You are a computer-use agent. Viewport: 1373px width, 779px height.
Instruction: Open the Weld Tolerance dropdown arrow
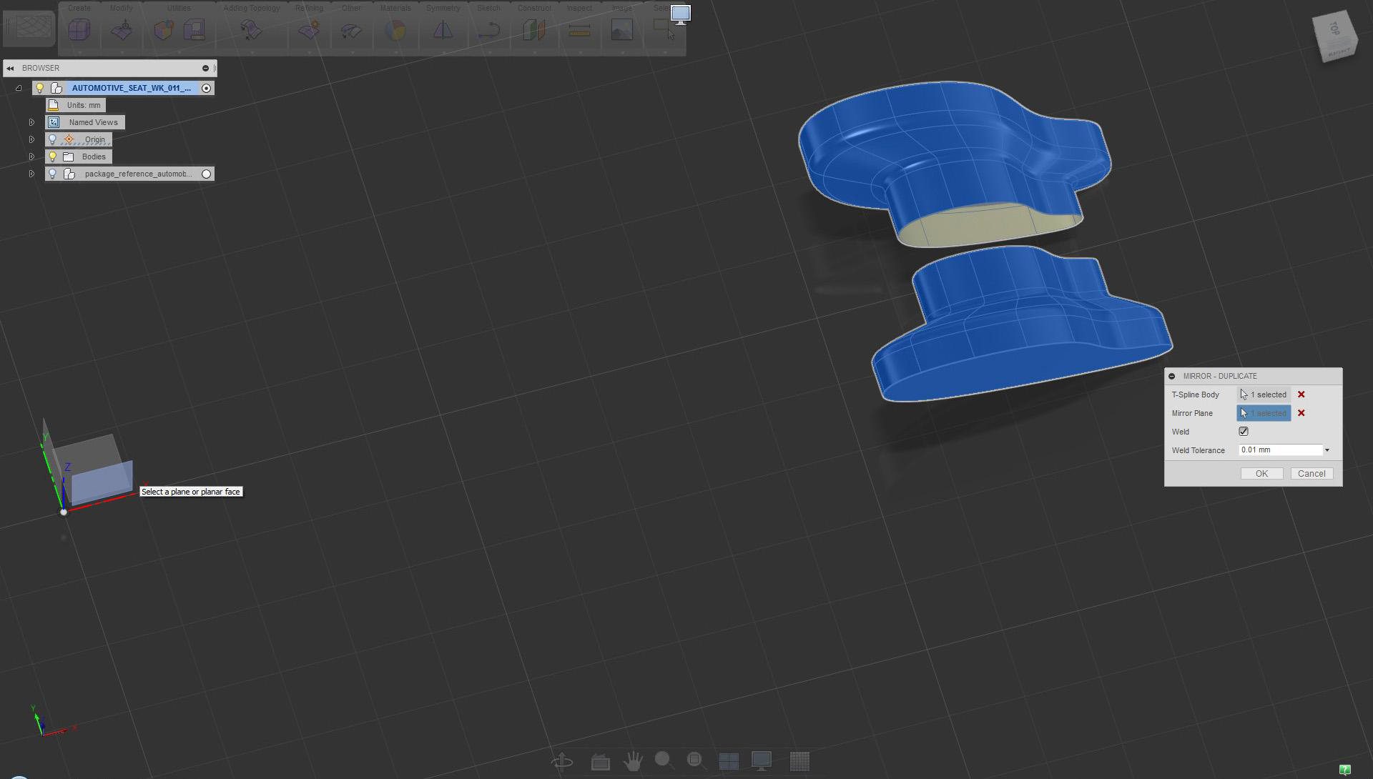coord(1327,450)
